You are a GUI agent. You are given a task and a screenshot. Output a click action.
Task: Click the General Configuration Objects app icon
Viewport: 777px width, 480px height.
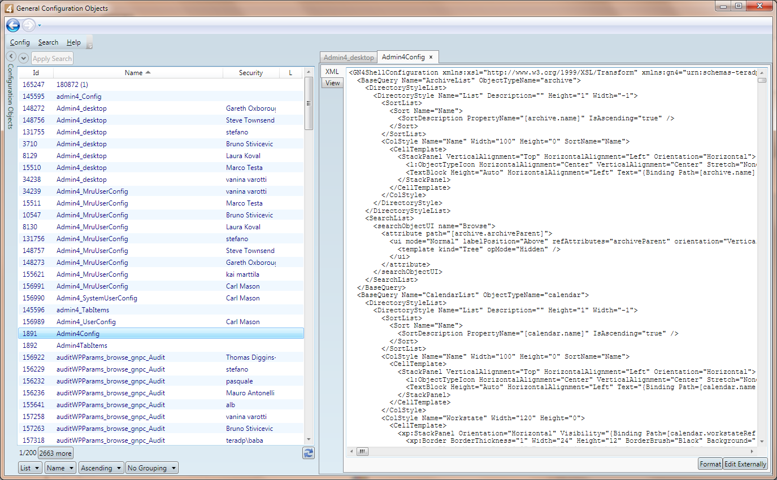pyautogui.click(x=9, y=8)
